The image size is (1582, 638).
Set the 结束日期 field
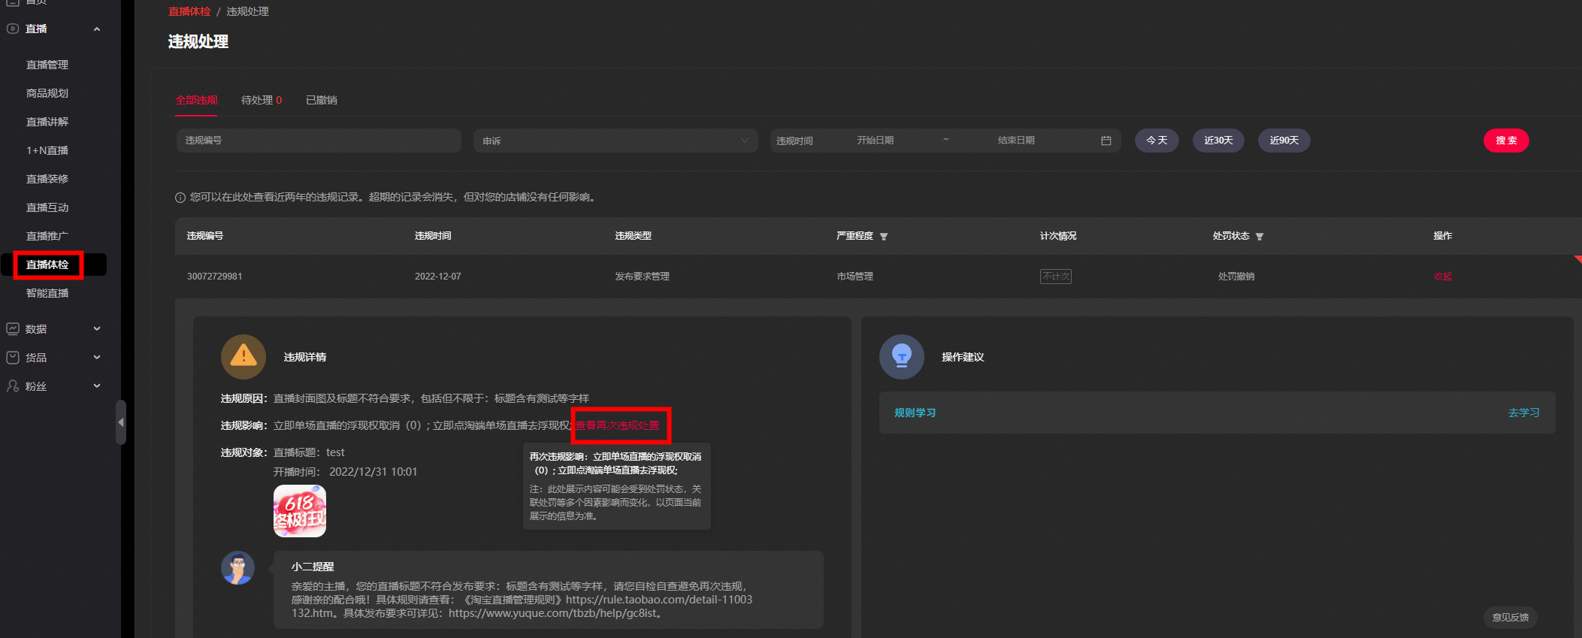click(1016, 141)
